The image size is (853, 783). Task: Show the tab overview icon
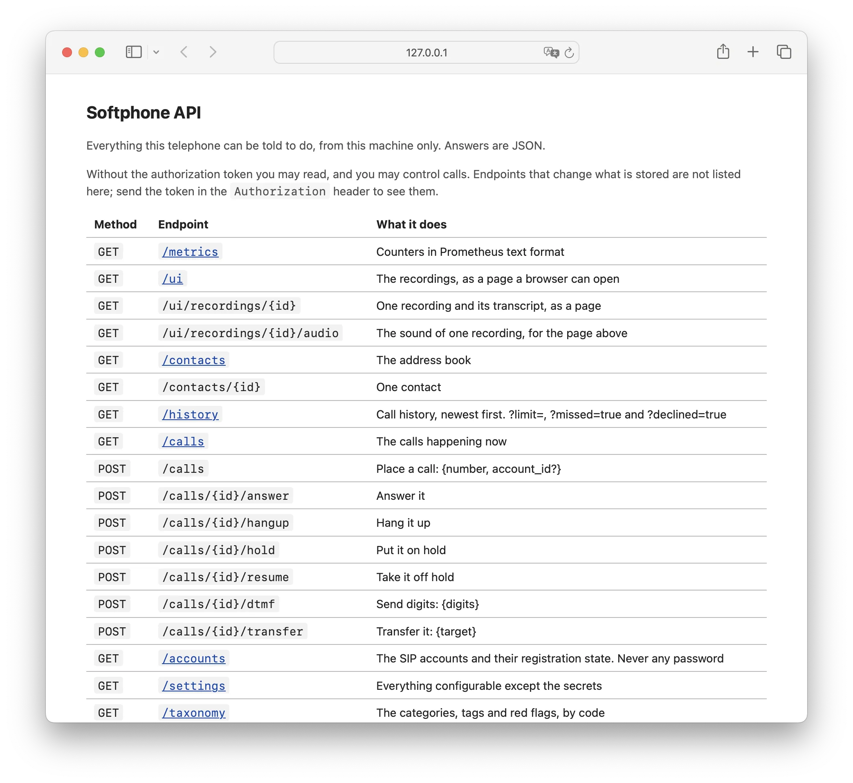784,52
